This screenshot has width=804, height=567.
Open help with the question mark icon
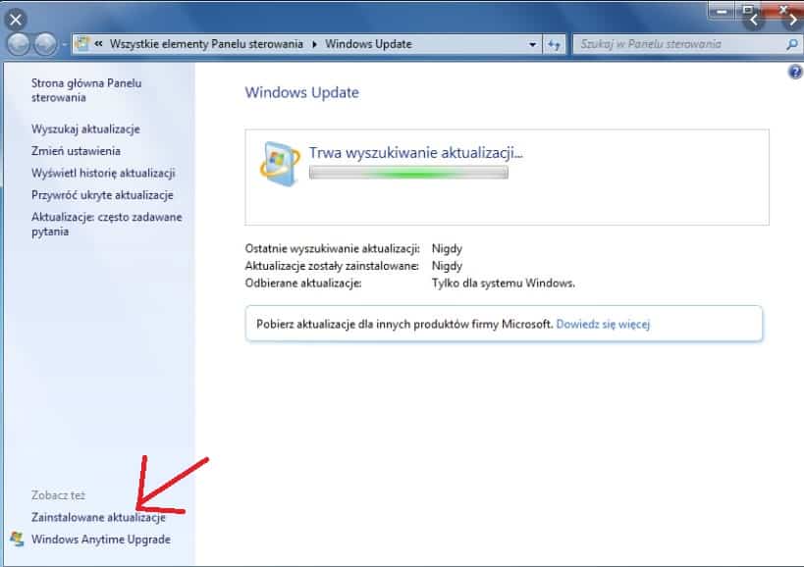(x=795, y=72)
